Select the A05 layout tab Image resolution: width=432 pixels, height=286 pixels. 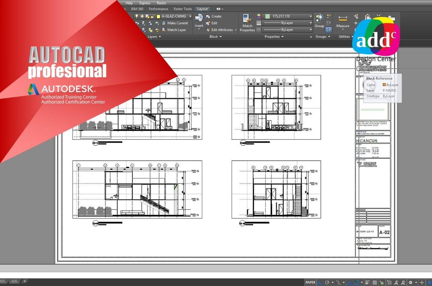click(3, 281)
